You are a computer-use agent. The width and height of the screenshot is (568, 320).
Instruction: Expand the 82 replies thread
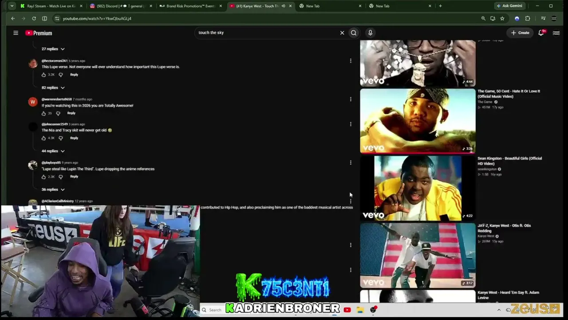tap(53, 88)
